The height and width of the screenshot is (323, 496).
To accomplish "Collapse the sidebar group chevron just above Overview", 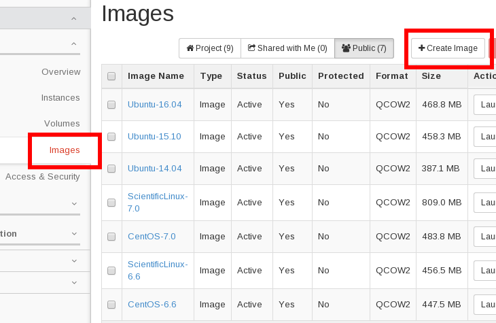I will pyautogui.click(x=74, y=44).
